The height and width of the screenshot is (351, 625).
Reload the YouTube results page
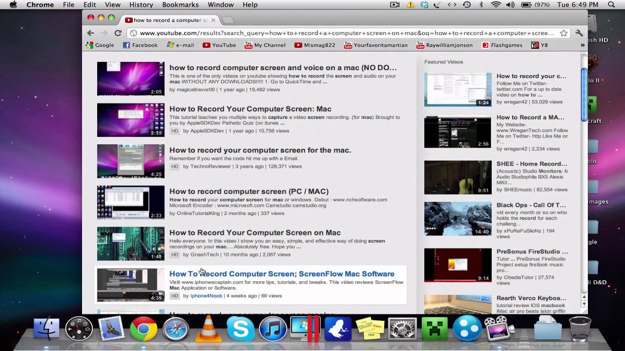(x=118, y=33)
